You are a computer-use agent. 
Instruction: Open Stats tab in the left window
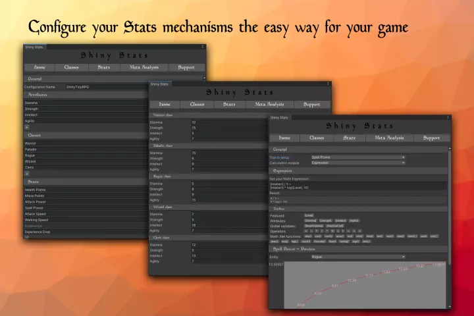[x=104, y=67]
